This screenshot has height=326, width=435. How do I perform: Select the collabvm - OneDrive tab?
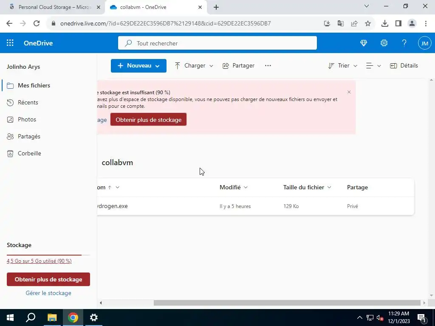click(156, 7)
